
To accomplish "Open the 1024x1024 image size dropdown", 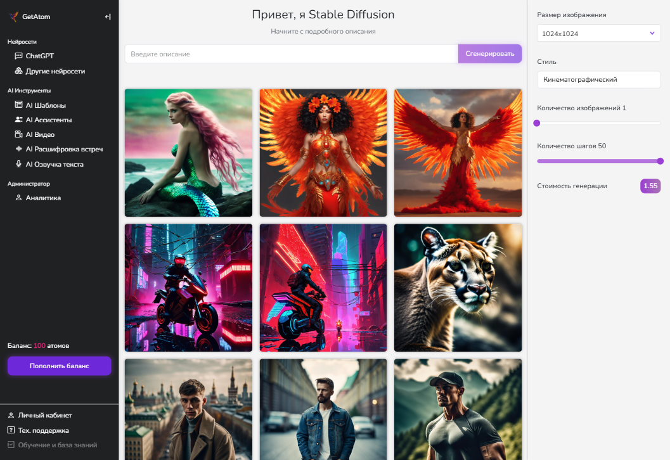I will [598, 34].
